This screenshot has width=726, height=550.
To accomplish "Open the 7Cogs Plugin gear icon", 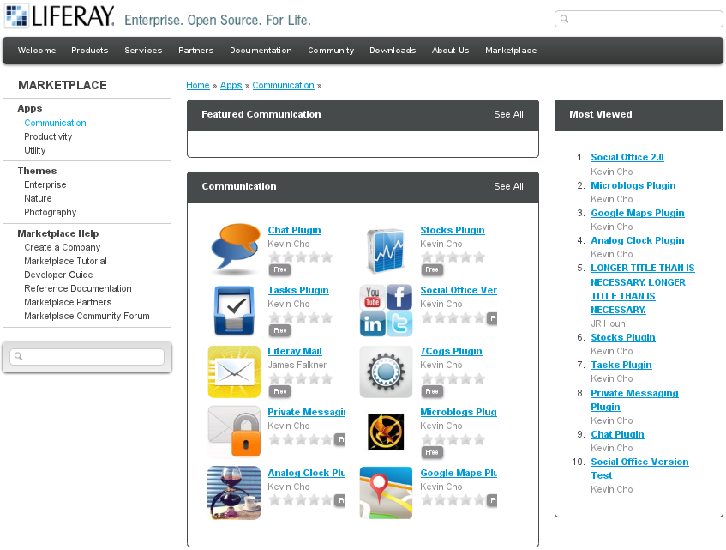I will pyautogui.click(x=387, y=372).
